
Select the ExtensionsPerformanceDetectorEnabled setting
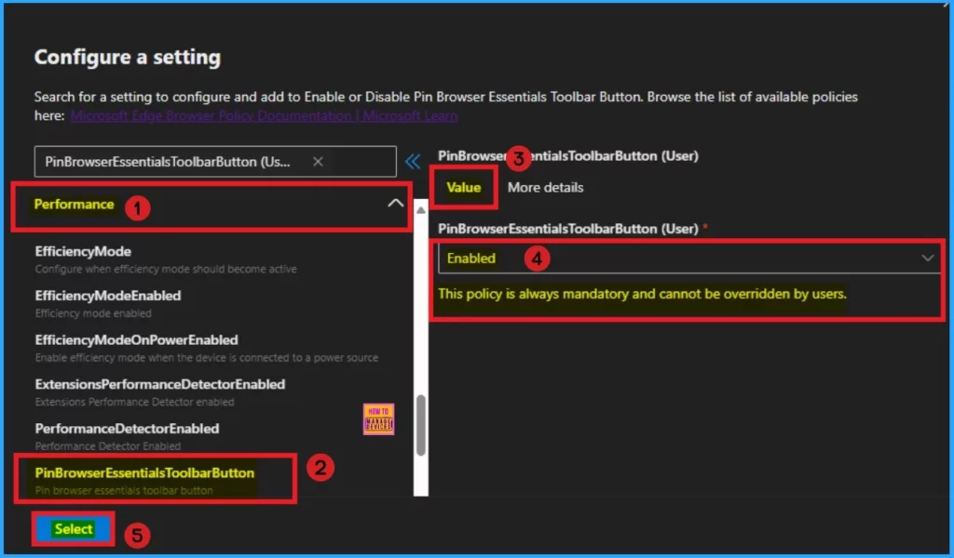click(x=160, y=384)
